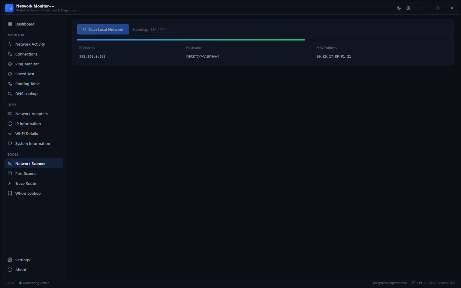461x288 pixels.
Task: Click the v1.0.0 version label
Action: (x=10, y=283)
